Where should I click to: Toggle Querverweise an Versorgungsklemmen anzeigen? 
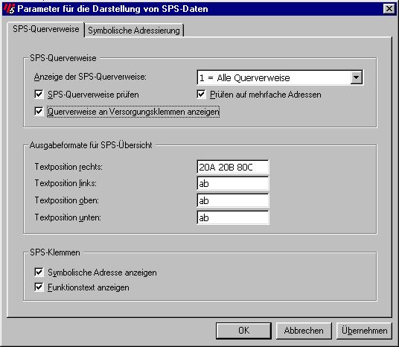click(x=39, y=112)
